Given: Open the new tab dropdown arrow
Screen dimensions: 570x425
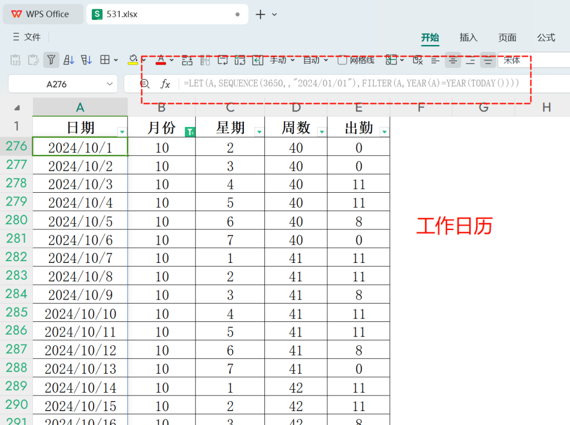Looking at the screenshot, I should (274, 14).
